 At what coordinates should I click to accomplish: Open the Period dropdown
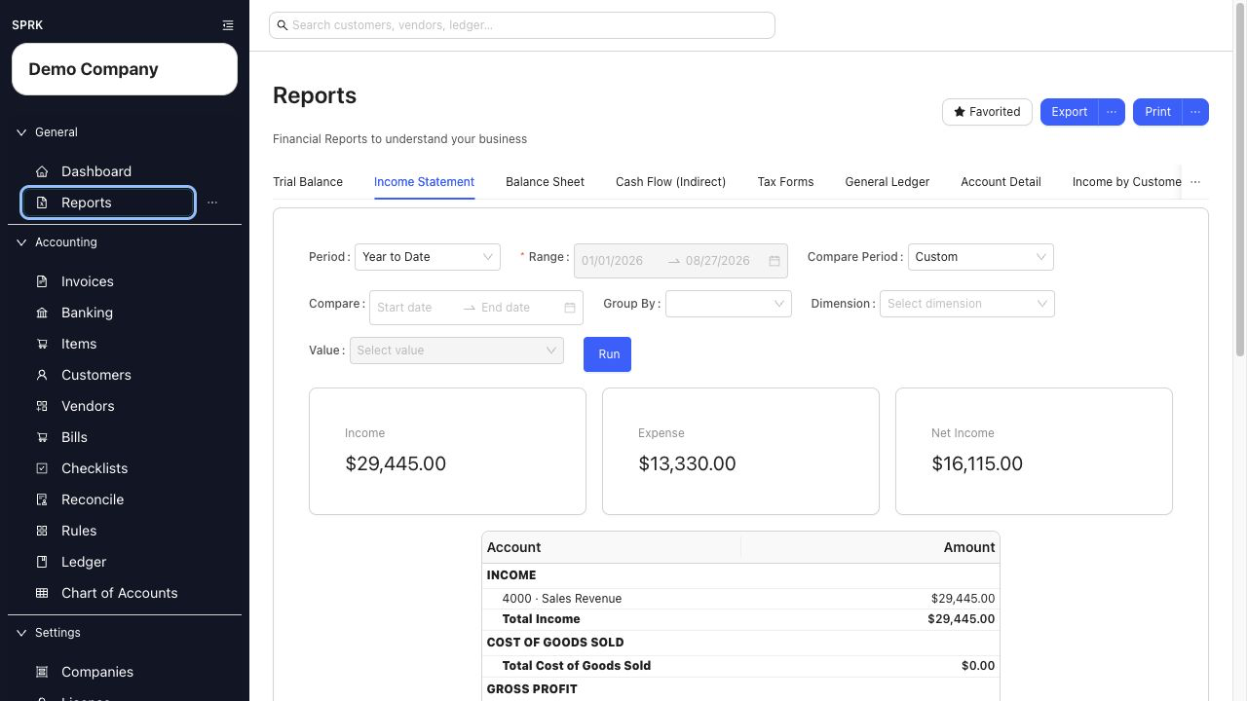pyautogui.click(x=428, y=257)
